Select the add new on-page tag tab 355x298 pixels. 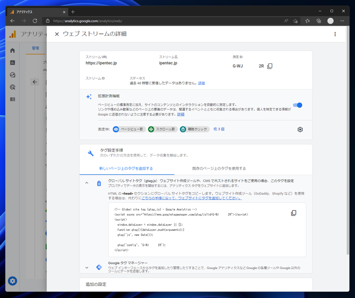pyautogui.click(x=126, y=168)
